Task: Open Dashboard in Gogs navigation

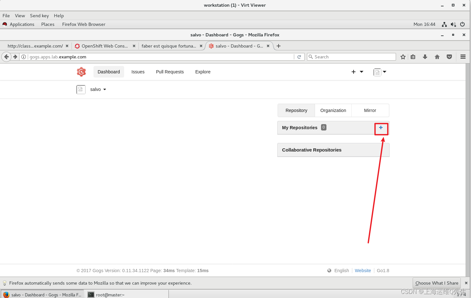Action: (109, 72)
